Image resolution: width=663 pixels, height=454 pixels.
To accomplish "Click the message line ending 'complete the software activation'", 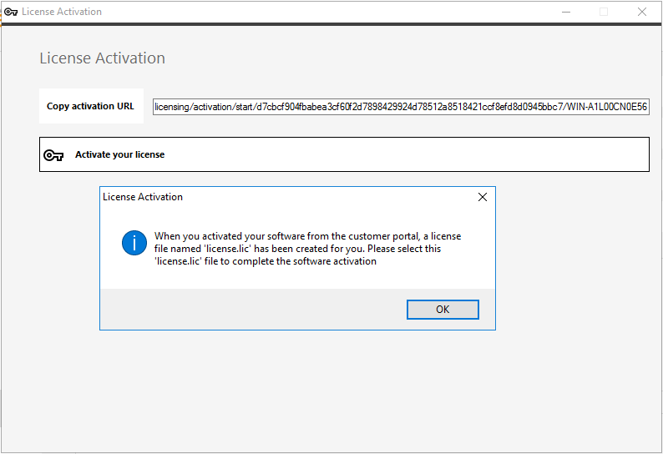I will pyautogui.click(x=266, y=261).
